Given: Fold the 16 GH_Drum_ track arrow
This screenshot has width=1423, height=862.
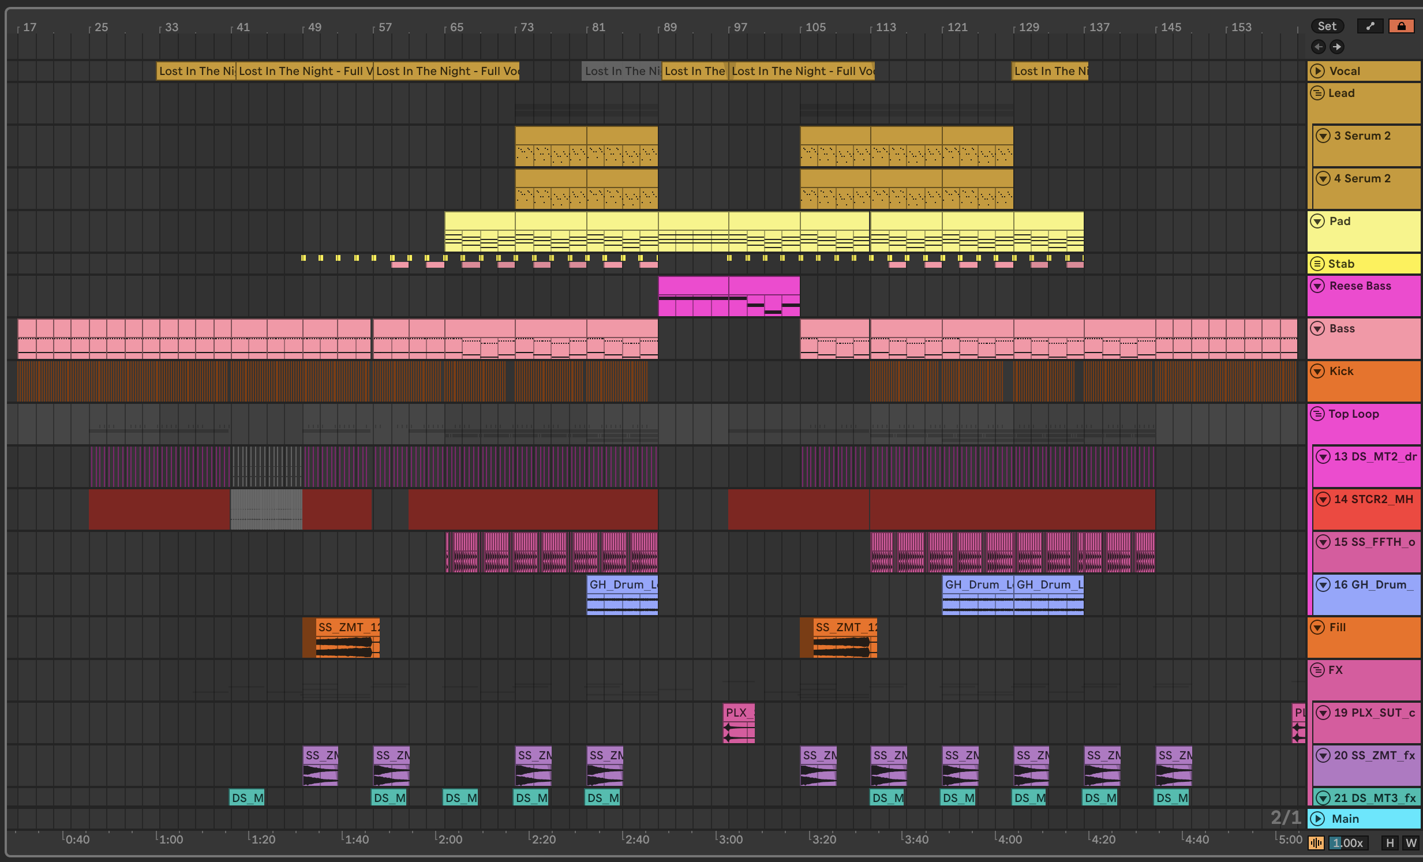Looking at the screenshot, I should point(1323,585).
